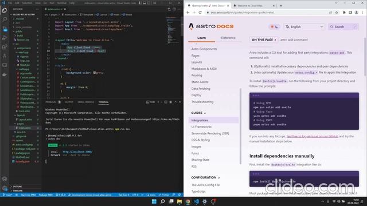This screenshot has width=367, height=206.
Task: Open the English language dropdown
Action: pyautogui.click(x=304, y=27)
